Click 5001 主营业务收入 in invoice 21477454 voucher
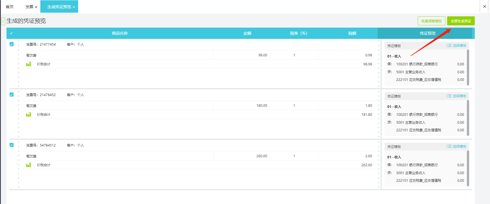 pos(411,72)
